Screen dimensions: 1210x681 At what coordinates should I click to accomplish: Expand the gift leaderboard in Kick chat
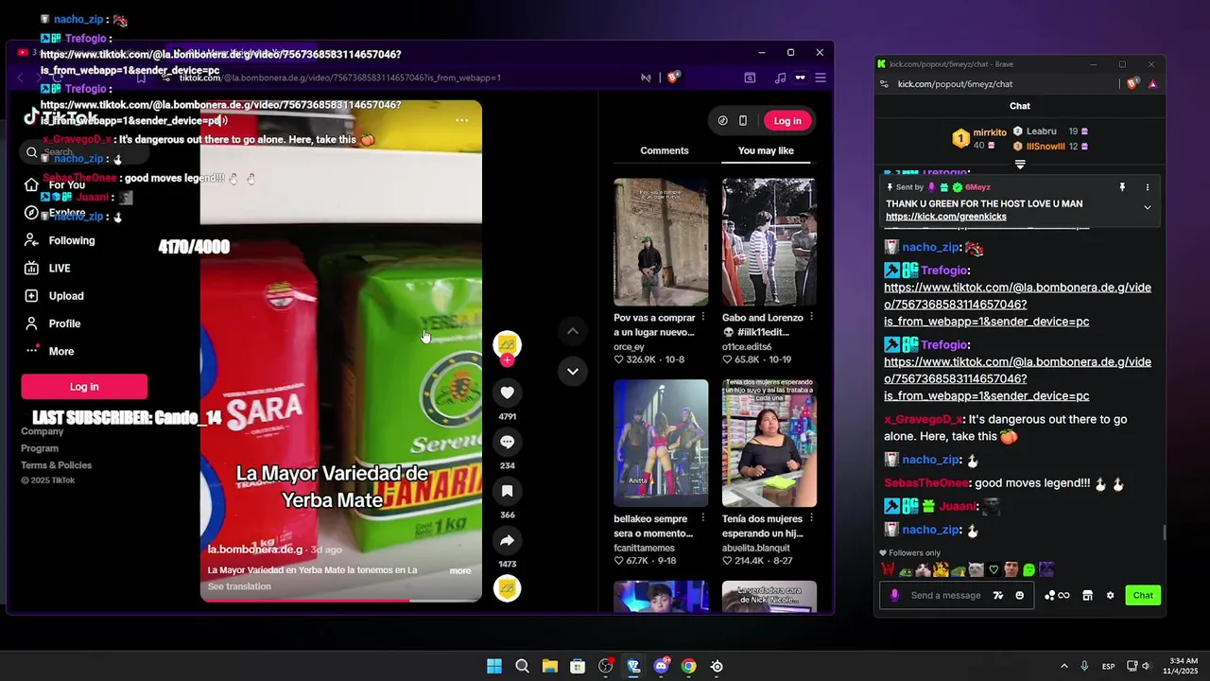[1020, 165]
